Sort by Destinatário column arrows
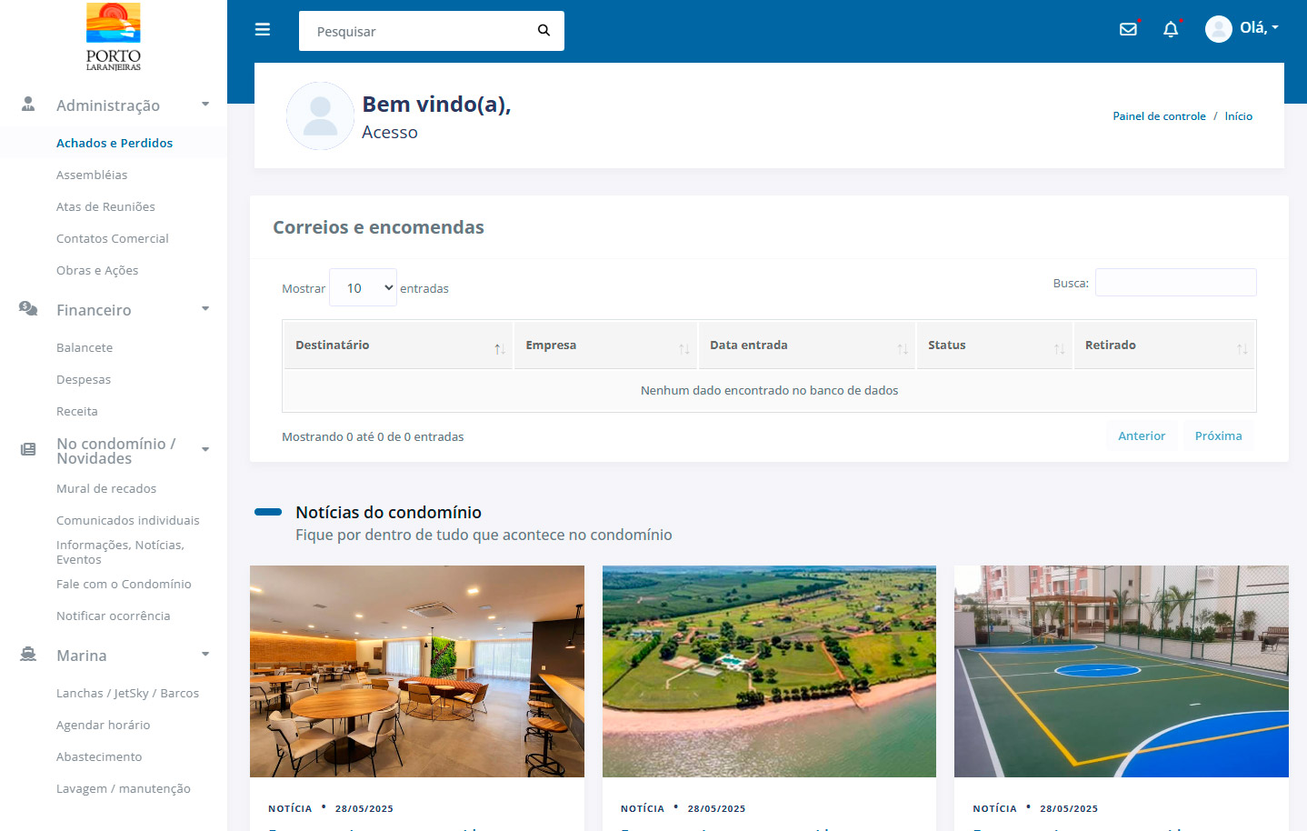The image size is (1307, 831). coord(499,349)
